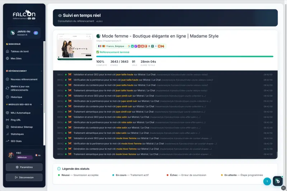Collapse the MODULES SEO-GEO IA section

click(x=41, y=104)
